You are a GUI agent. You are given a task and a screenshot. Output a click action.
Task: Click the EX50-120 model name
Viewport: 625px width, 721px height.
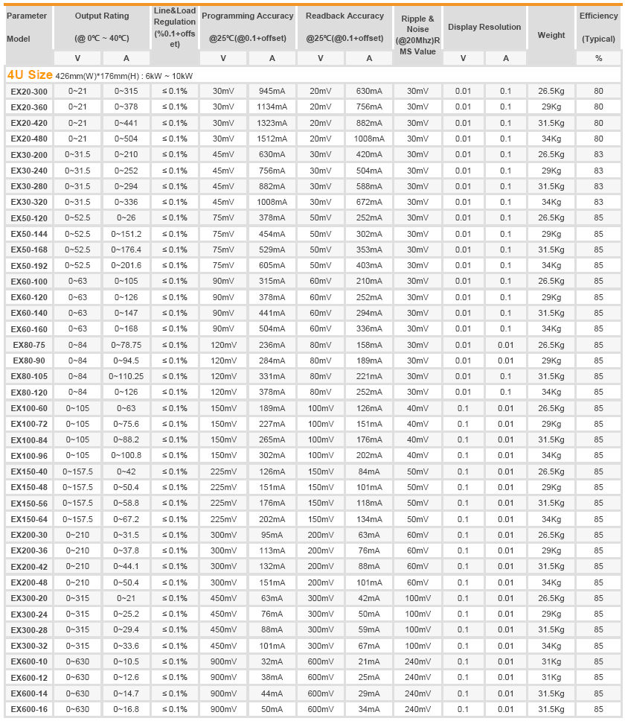(x=29, y=218)
